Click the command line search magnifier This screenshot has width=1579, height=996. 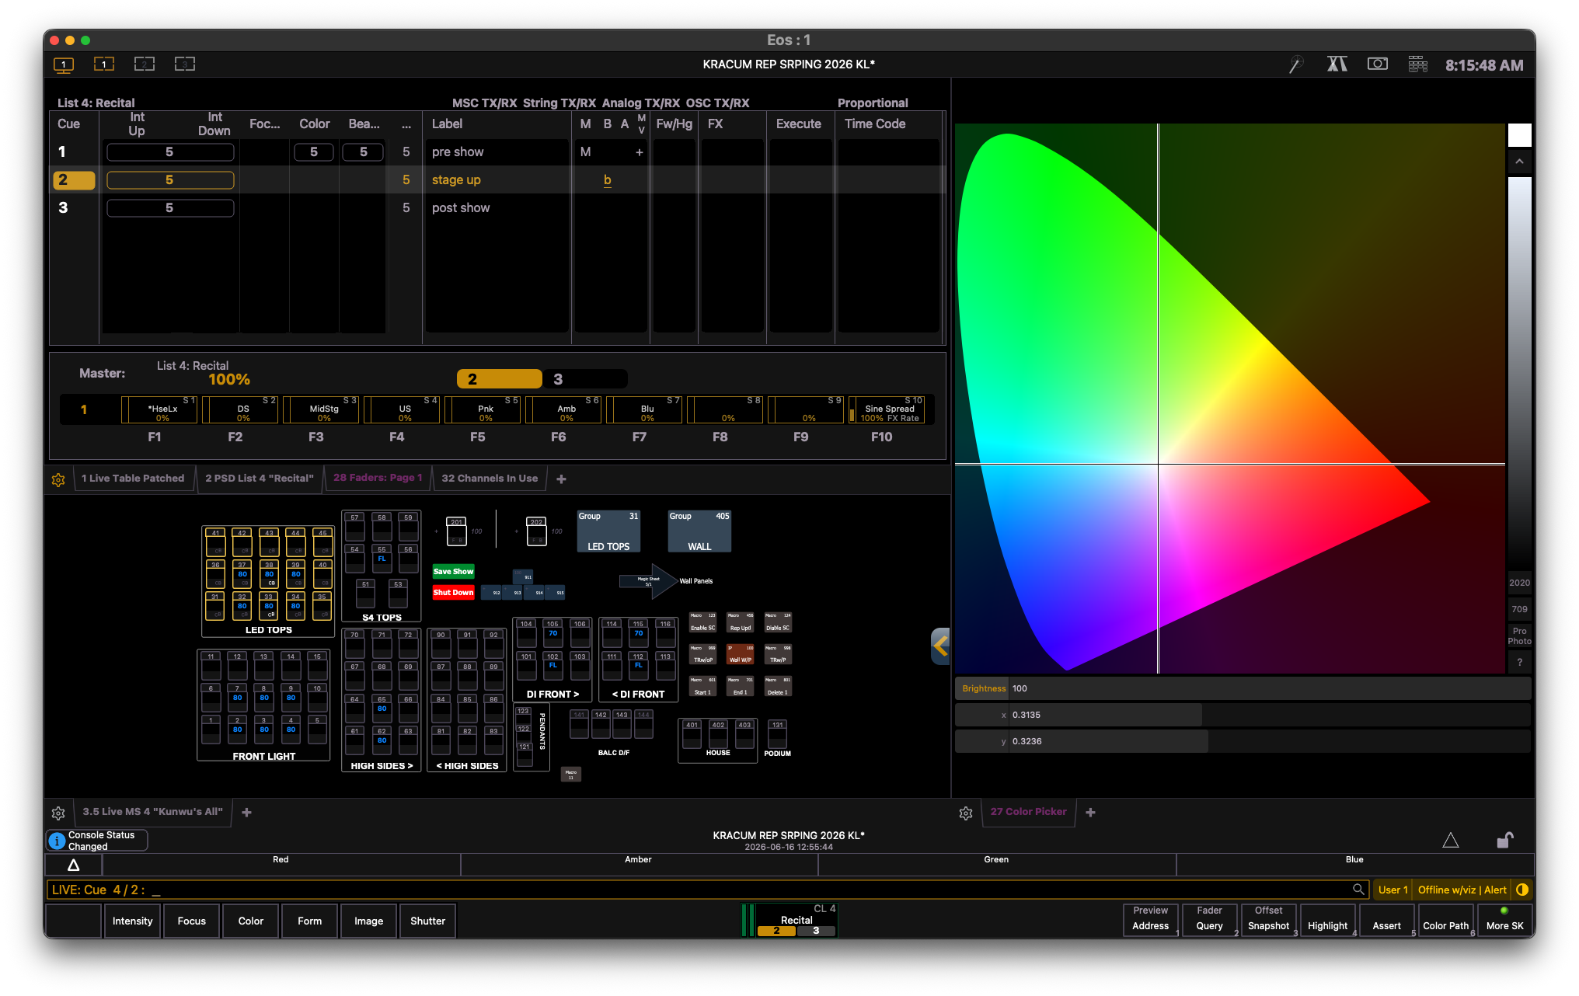point(1358,890)
